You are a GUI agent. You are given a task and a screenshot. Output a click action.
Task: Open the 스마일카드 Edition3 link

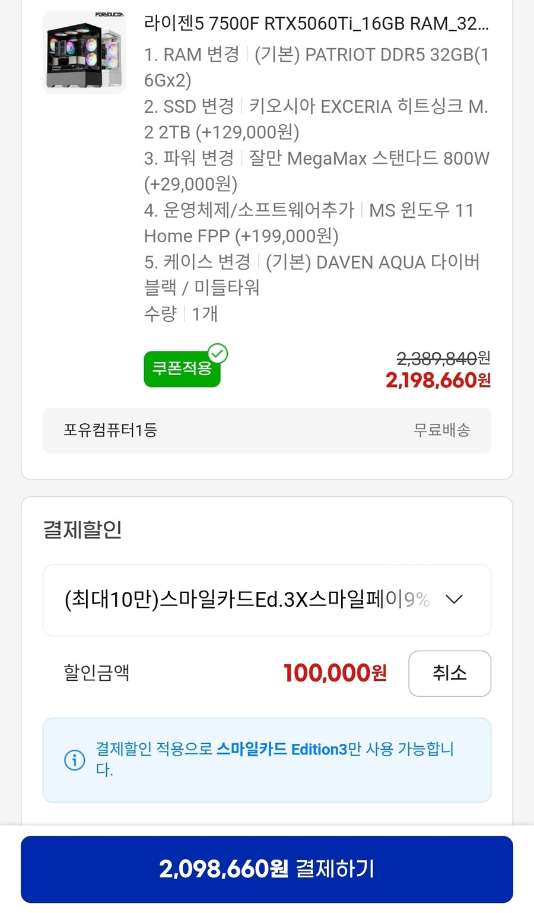click(x=281, y=749)
